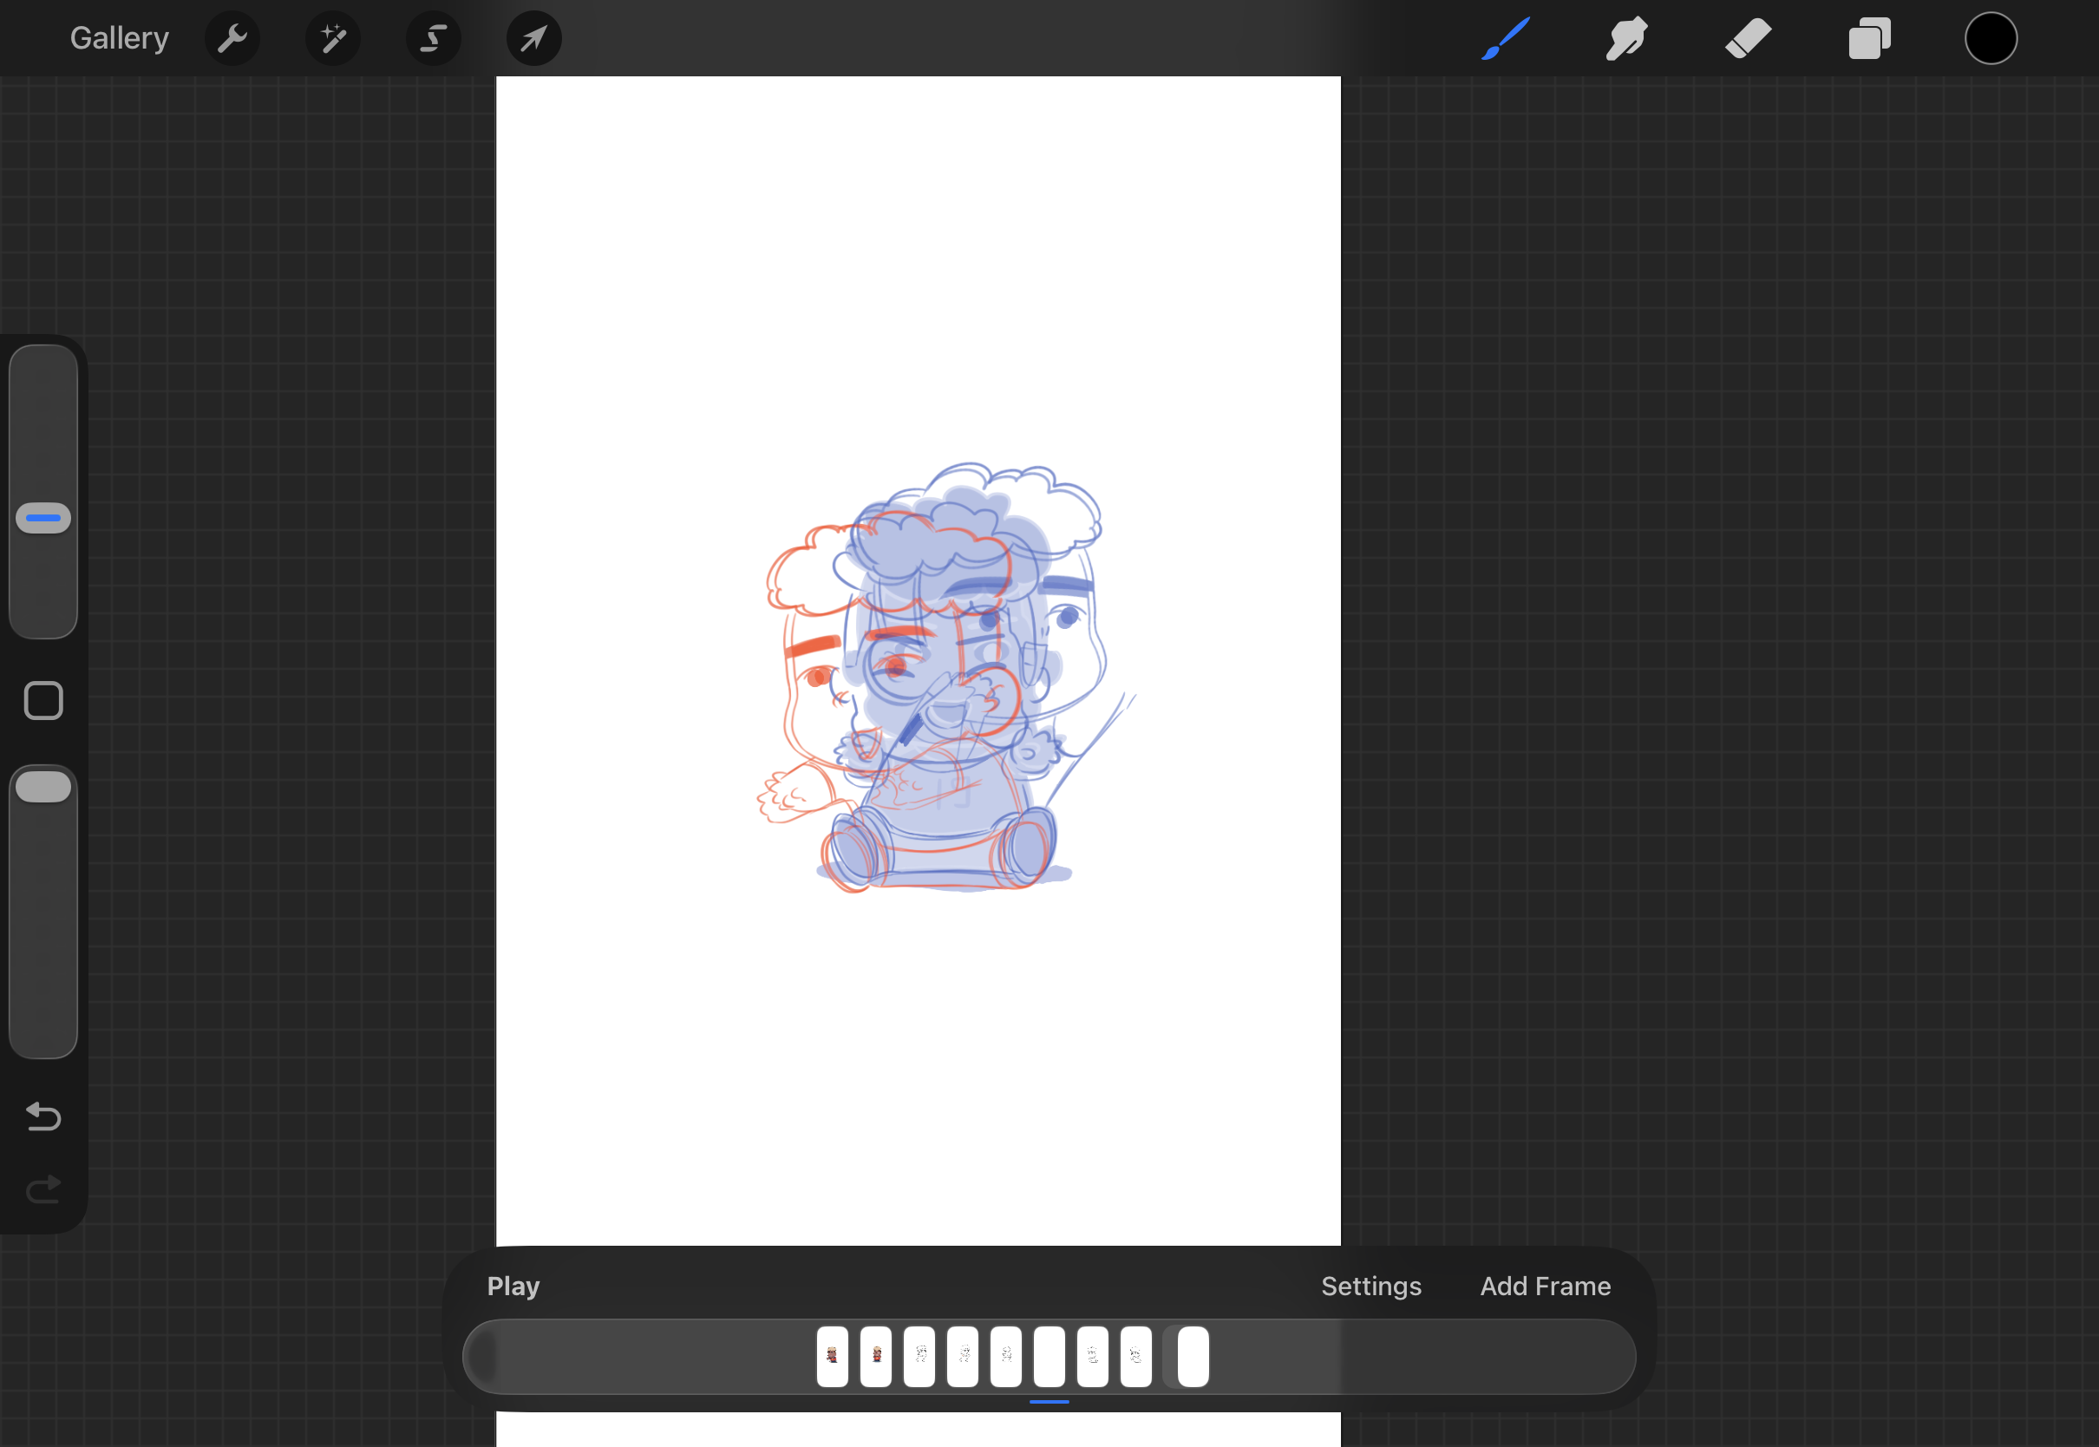The height and width of the screenshot is (1447, 2099).
Task: Open the Layers panel
Action: click(x=1870, y=38)
